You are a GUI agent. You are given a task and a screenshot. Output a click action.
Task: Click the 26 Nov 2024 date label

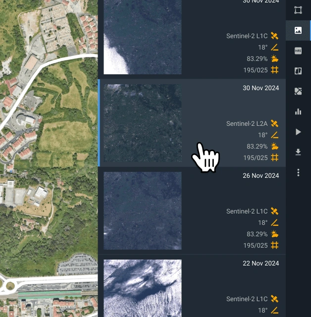(x=260, y=176)
